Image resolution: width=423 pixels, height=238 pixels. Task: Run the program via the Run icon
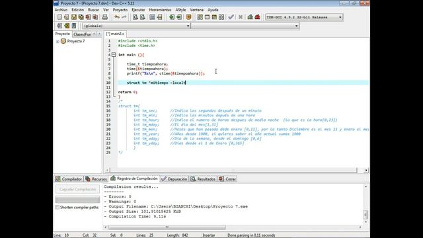click(x=207, y=17)
